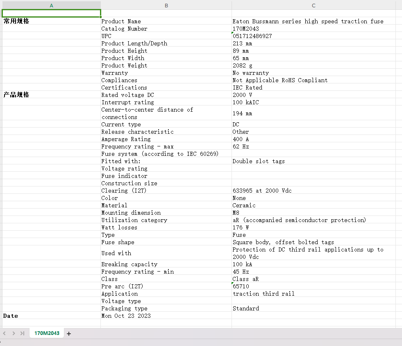Select the Catalog Number label cell
The width and height of the screenshot is (402, 346).
point(166,28)
